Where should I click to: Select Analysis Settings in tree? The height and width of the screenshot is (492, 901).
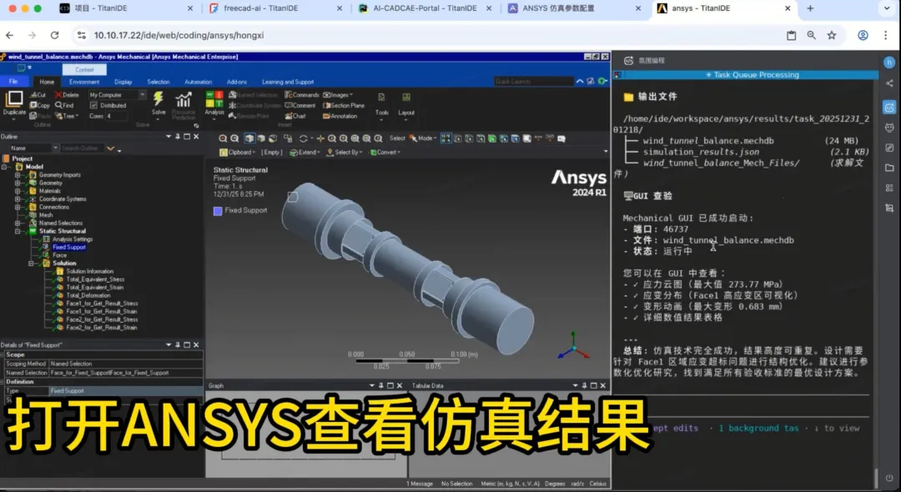coord(72,238)
